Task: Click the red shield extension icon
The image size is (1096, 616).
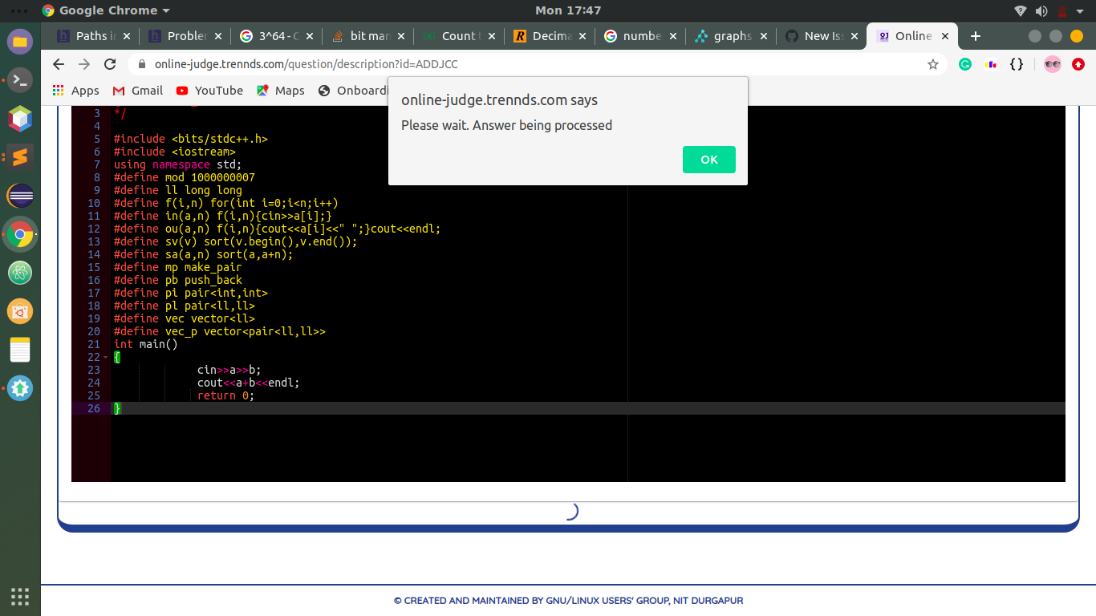Action: (x=1078, y=63)
